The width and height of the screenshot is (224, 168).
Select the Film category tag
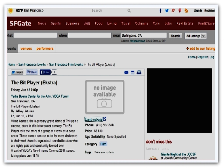(103, 144)
